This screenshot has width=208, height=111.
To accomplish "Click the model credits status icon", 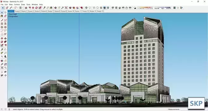I will click(x=6, y=109).
